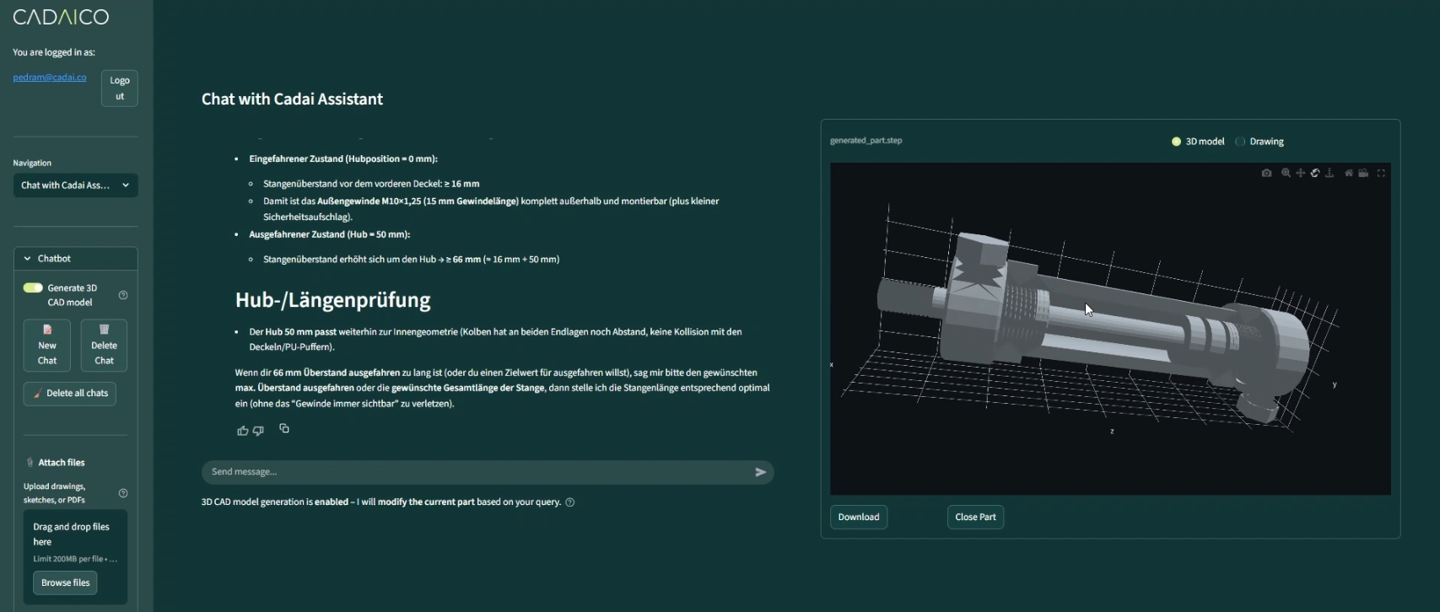The image size is (1440, 612).
Task: Send the chat message arrow
Action: click(x=760, y=472)
